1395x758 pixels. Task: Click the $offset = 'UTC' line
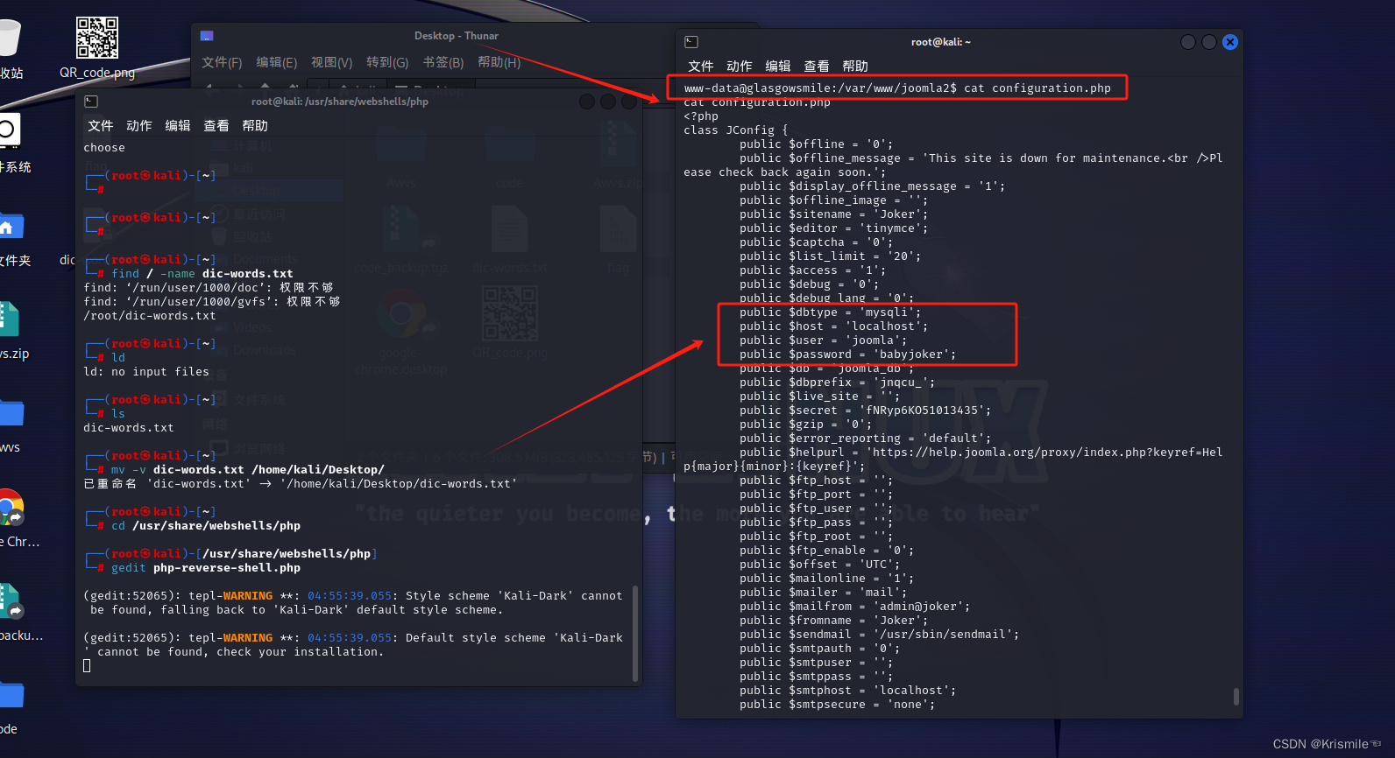pos(819,565)
